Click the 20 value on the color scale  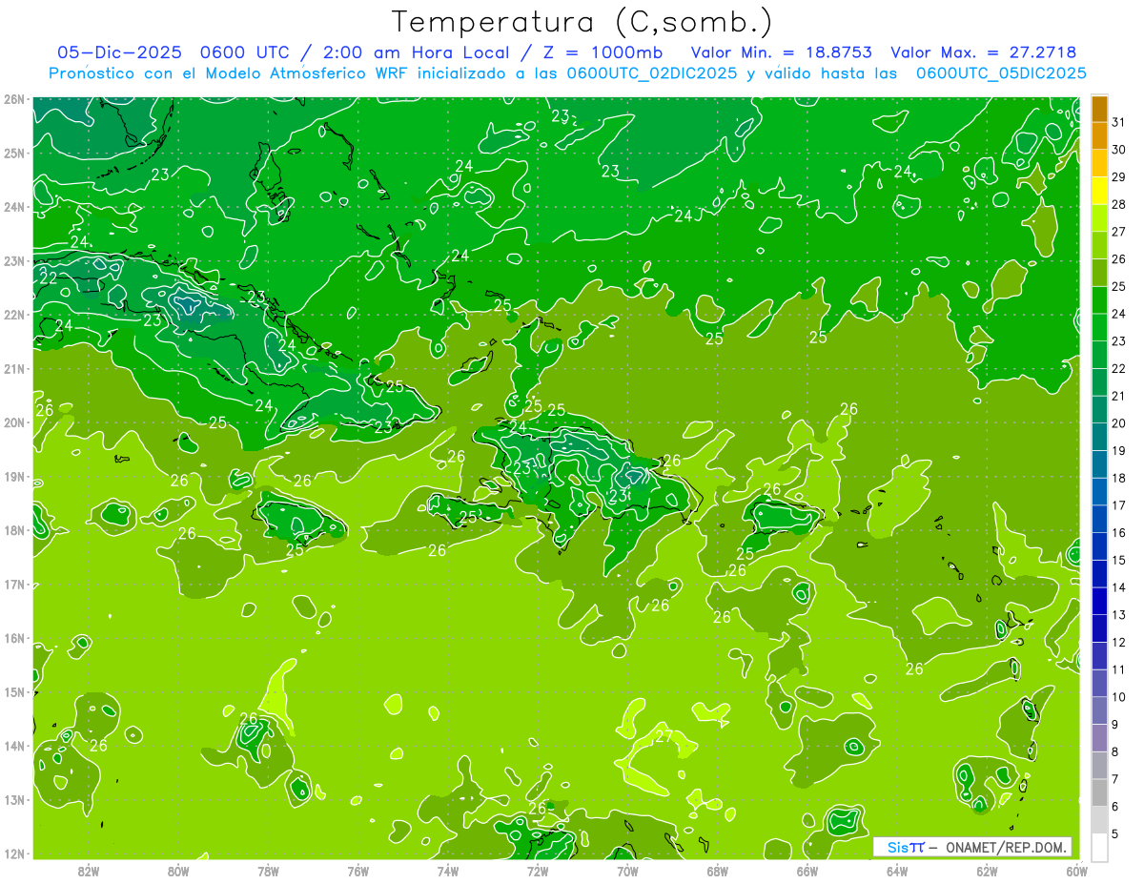(1118, 422)
